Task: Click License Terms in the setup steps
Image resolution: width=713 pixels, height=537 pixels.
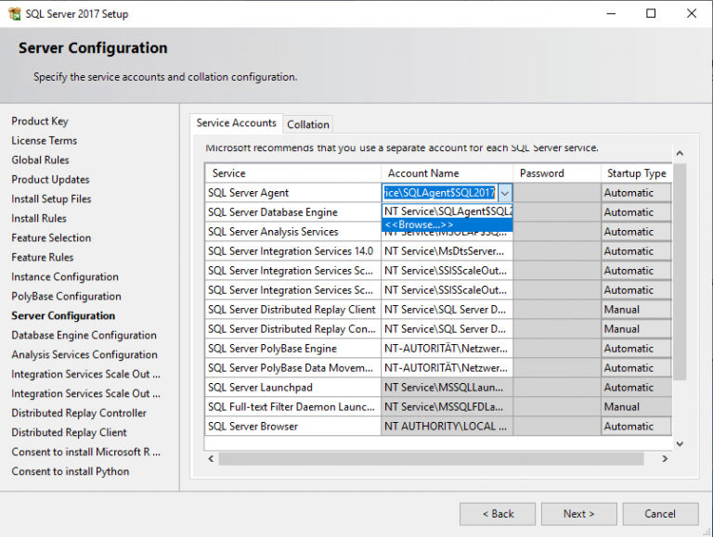Action: pos(45,141)
